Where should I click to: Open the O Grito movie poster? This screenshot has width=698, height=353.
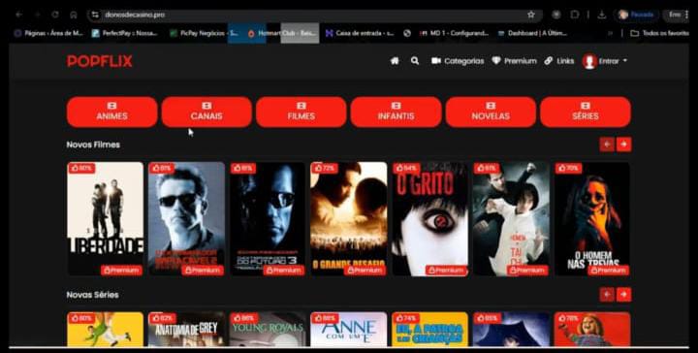[x=430, y=218]
